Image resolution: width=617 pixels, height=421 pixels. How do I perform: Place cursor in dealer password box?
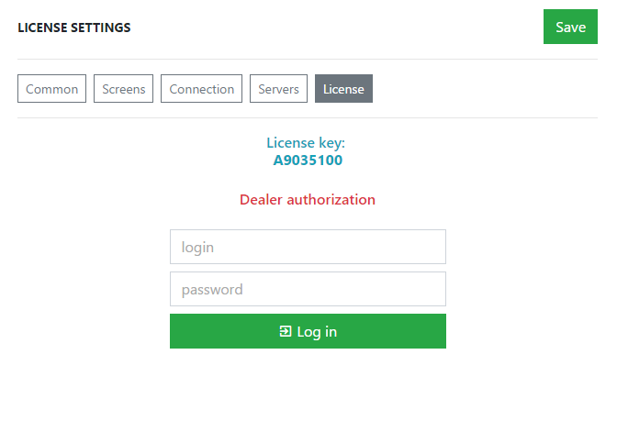308,289
